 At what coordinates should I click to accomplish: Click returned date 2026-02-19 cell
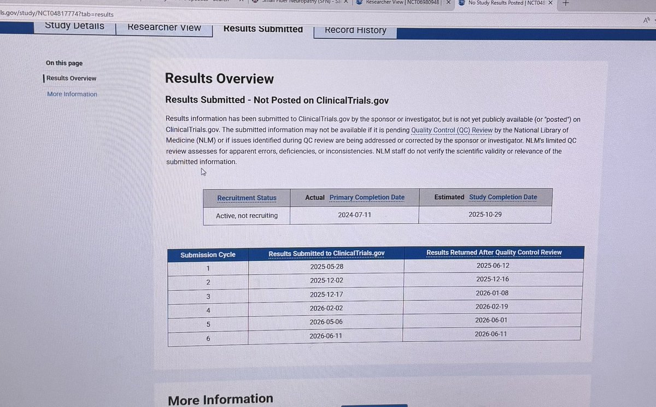492,306
